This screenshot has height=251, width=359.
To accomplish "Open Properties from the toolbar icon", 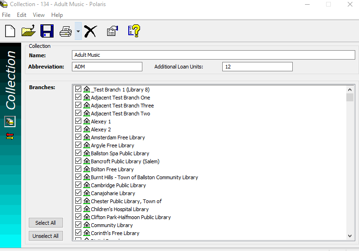I will [x=112, y=31].
